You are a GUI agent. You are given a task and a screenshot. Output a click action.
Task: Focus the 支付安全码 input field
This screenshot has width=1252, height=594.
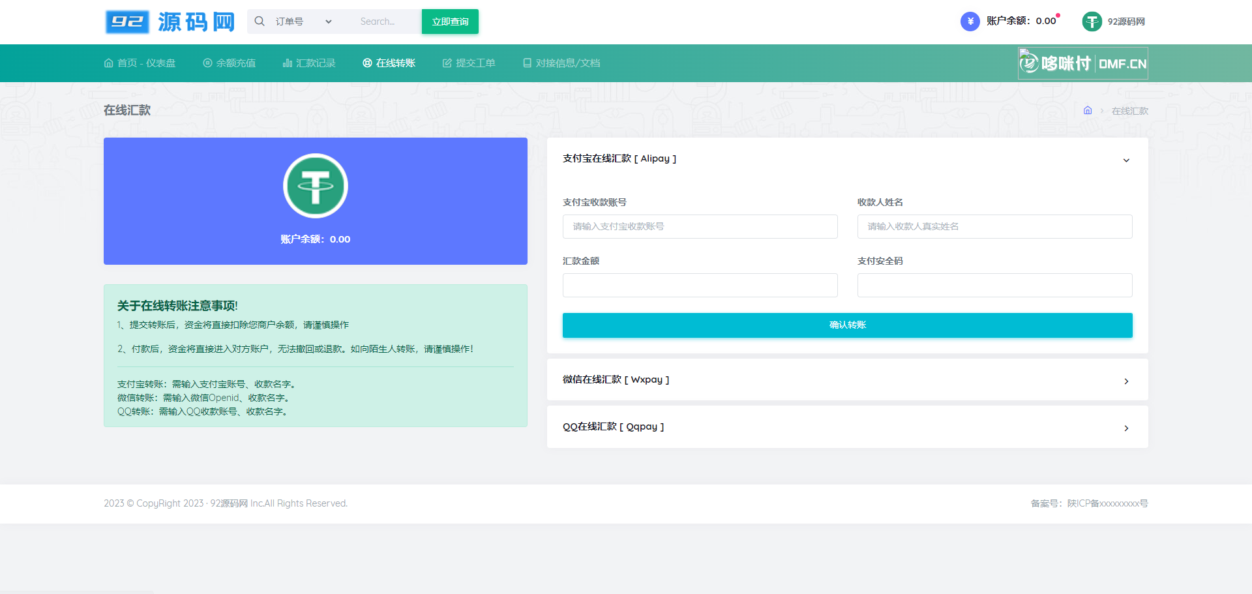point(995,285)
